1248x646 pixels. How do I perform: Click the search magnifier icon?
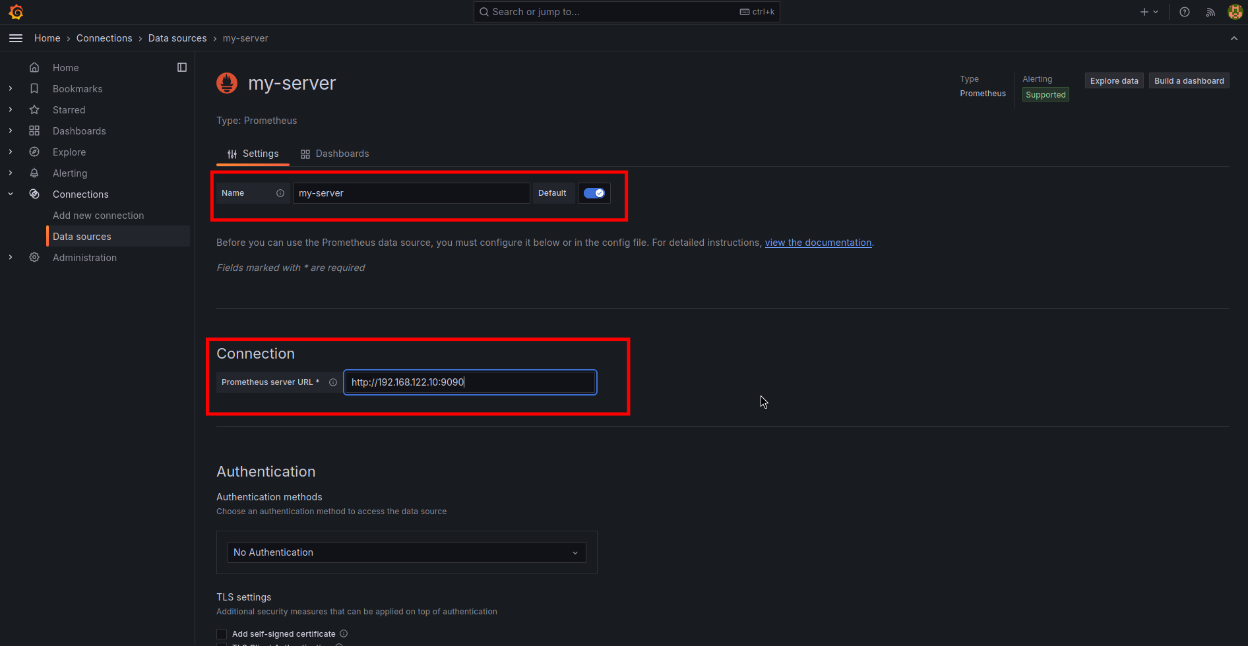(x=484, y=12)
